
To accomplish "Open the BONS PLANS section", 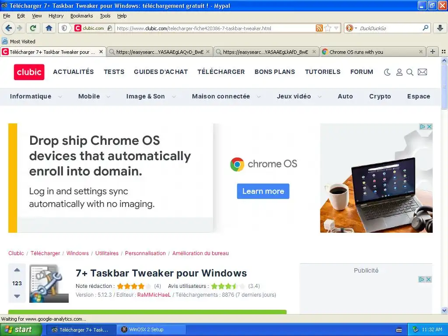I will pos(275,72).
